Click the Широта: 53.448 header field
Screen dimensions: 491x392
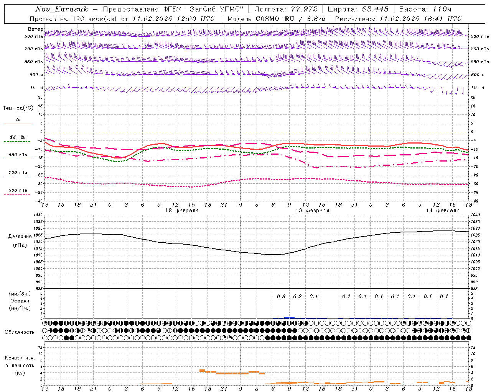point(358,9)
